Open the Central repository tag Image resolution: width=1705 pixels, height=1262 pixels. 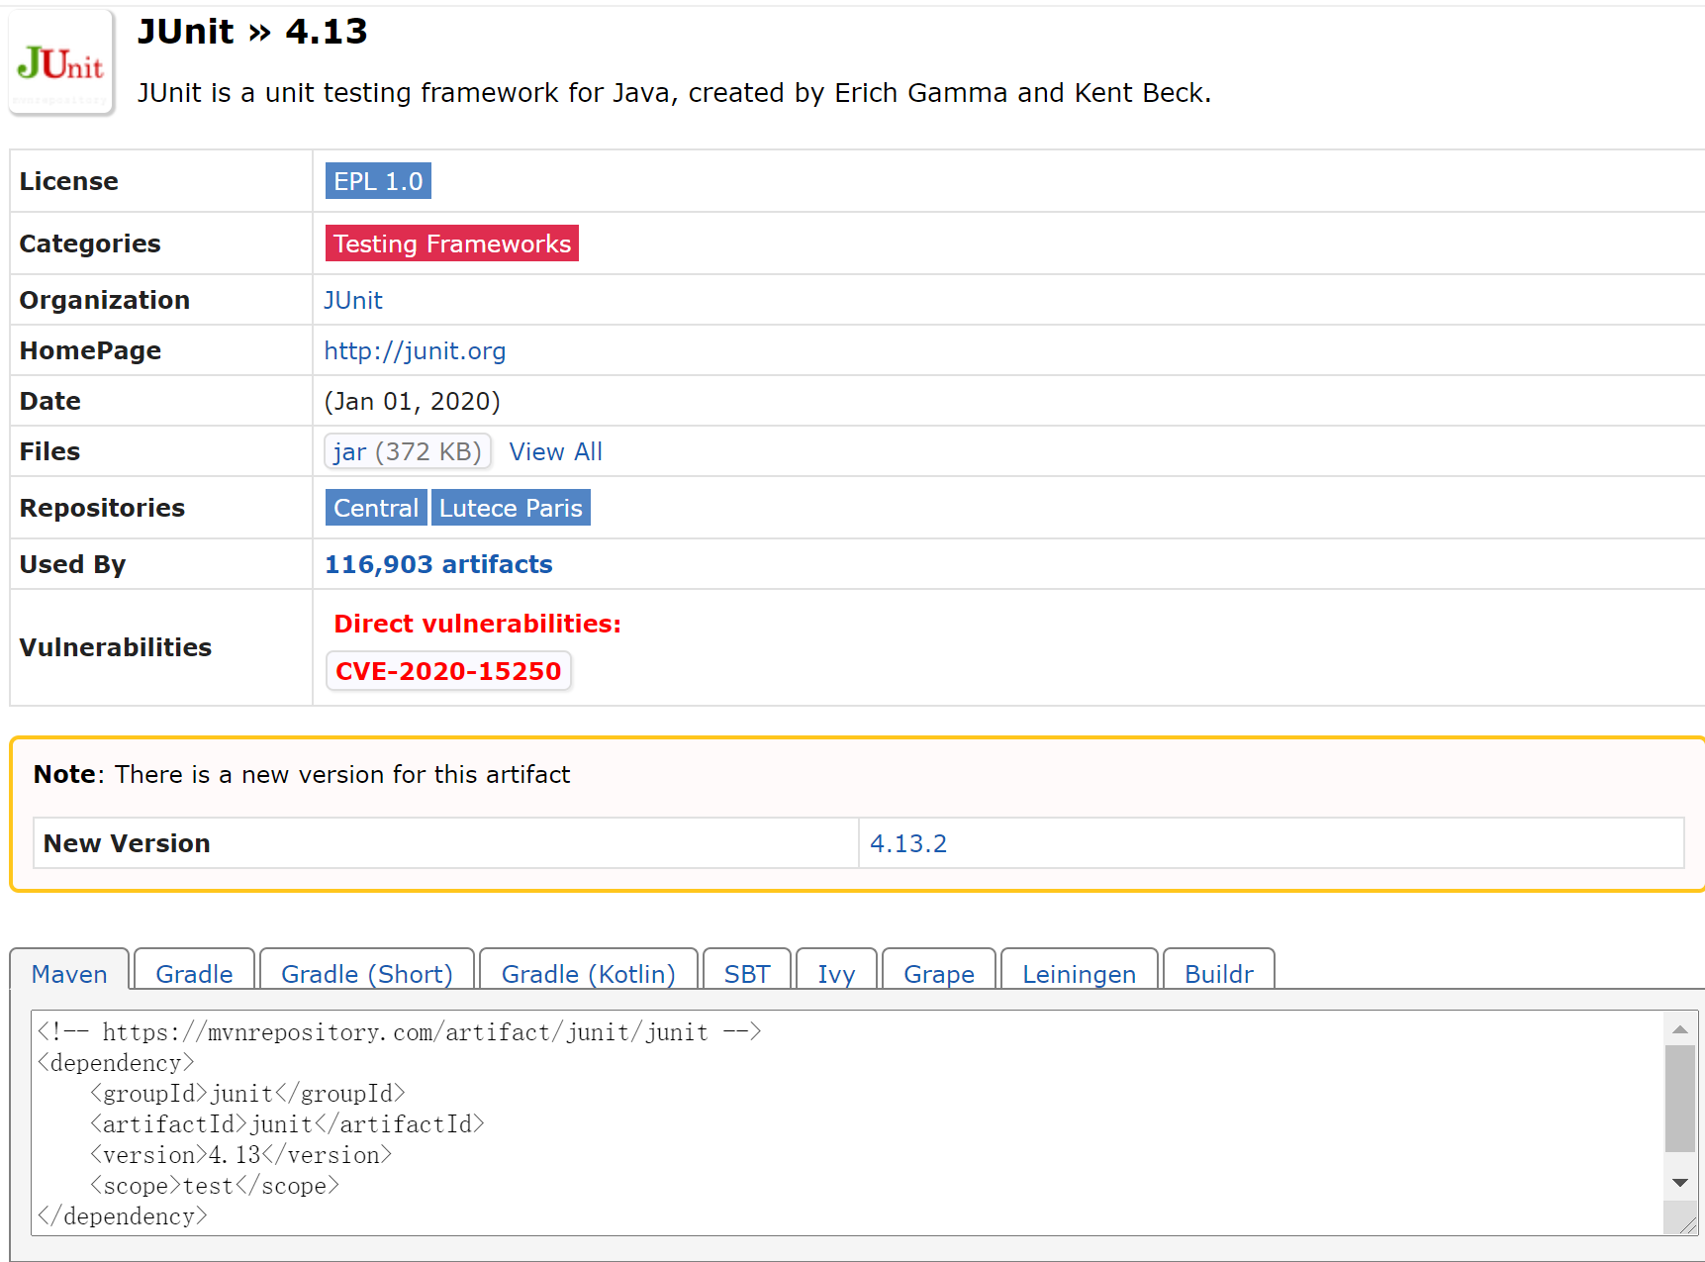tap(376, 508)
